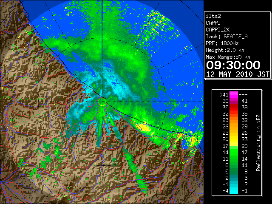Pick the red band in the reflectivity scale
The width and height of the screenshot is (272, 204).
coord(234,108)
